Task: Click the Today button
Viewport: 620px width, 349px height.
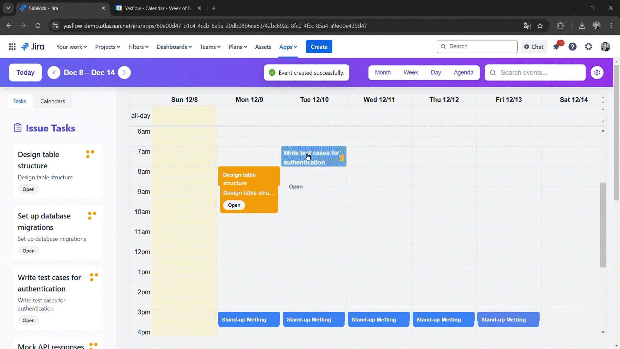Action: (x=26, y=73)
